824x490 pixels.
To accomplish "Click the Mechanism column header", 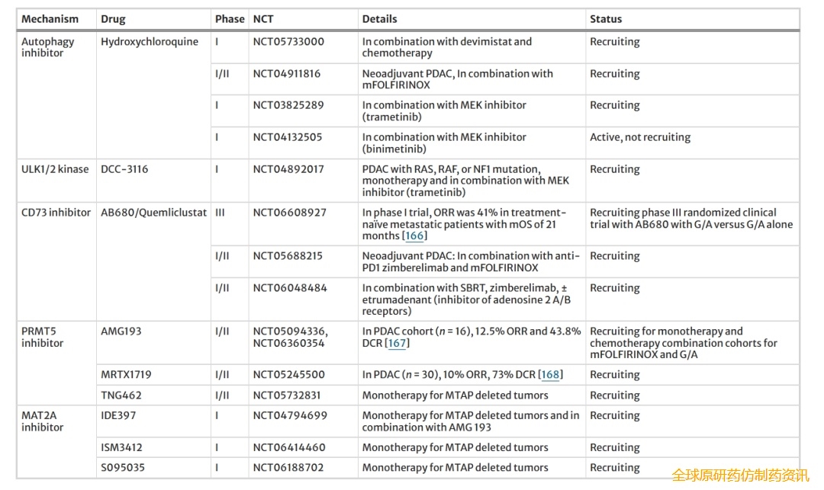I will (50, 19).
